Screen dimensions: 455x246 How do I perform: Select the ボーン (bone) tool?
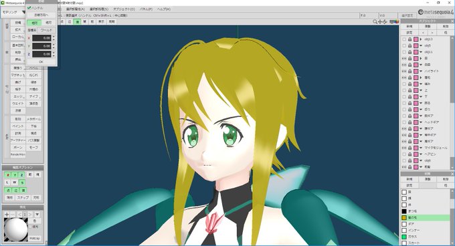pyautogui.click(x=18, y=147)
